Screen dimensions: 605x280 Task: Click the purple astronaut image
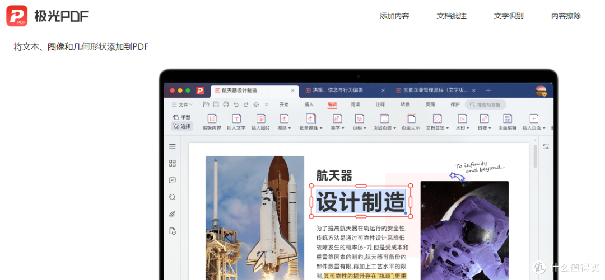tap(464, 230)
